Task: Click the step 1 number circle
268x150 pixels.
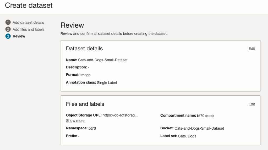Action: [x=8, y=22]
